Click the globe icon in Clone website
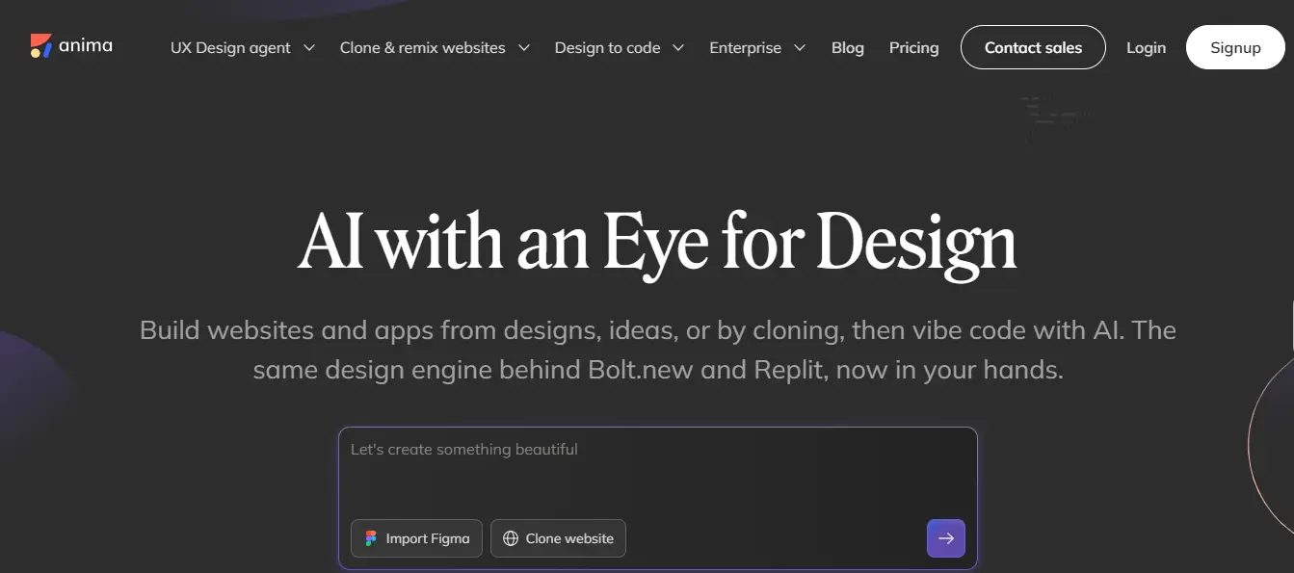 (510, 538)
